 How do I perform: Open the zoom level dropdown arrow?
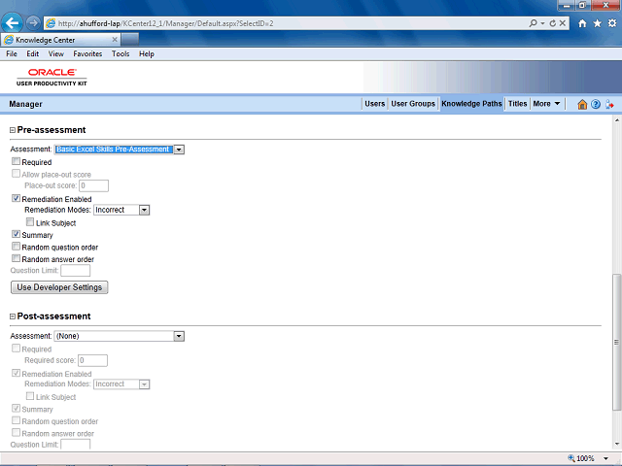click(x=605, y=459)
